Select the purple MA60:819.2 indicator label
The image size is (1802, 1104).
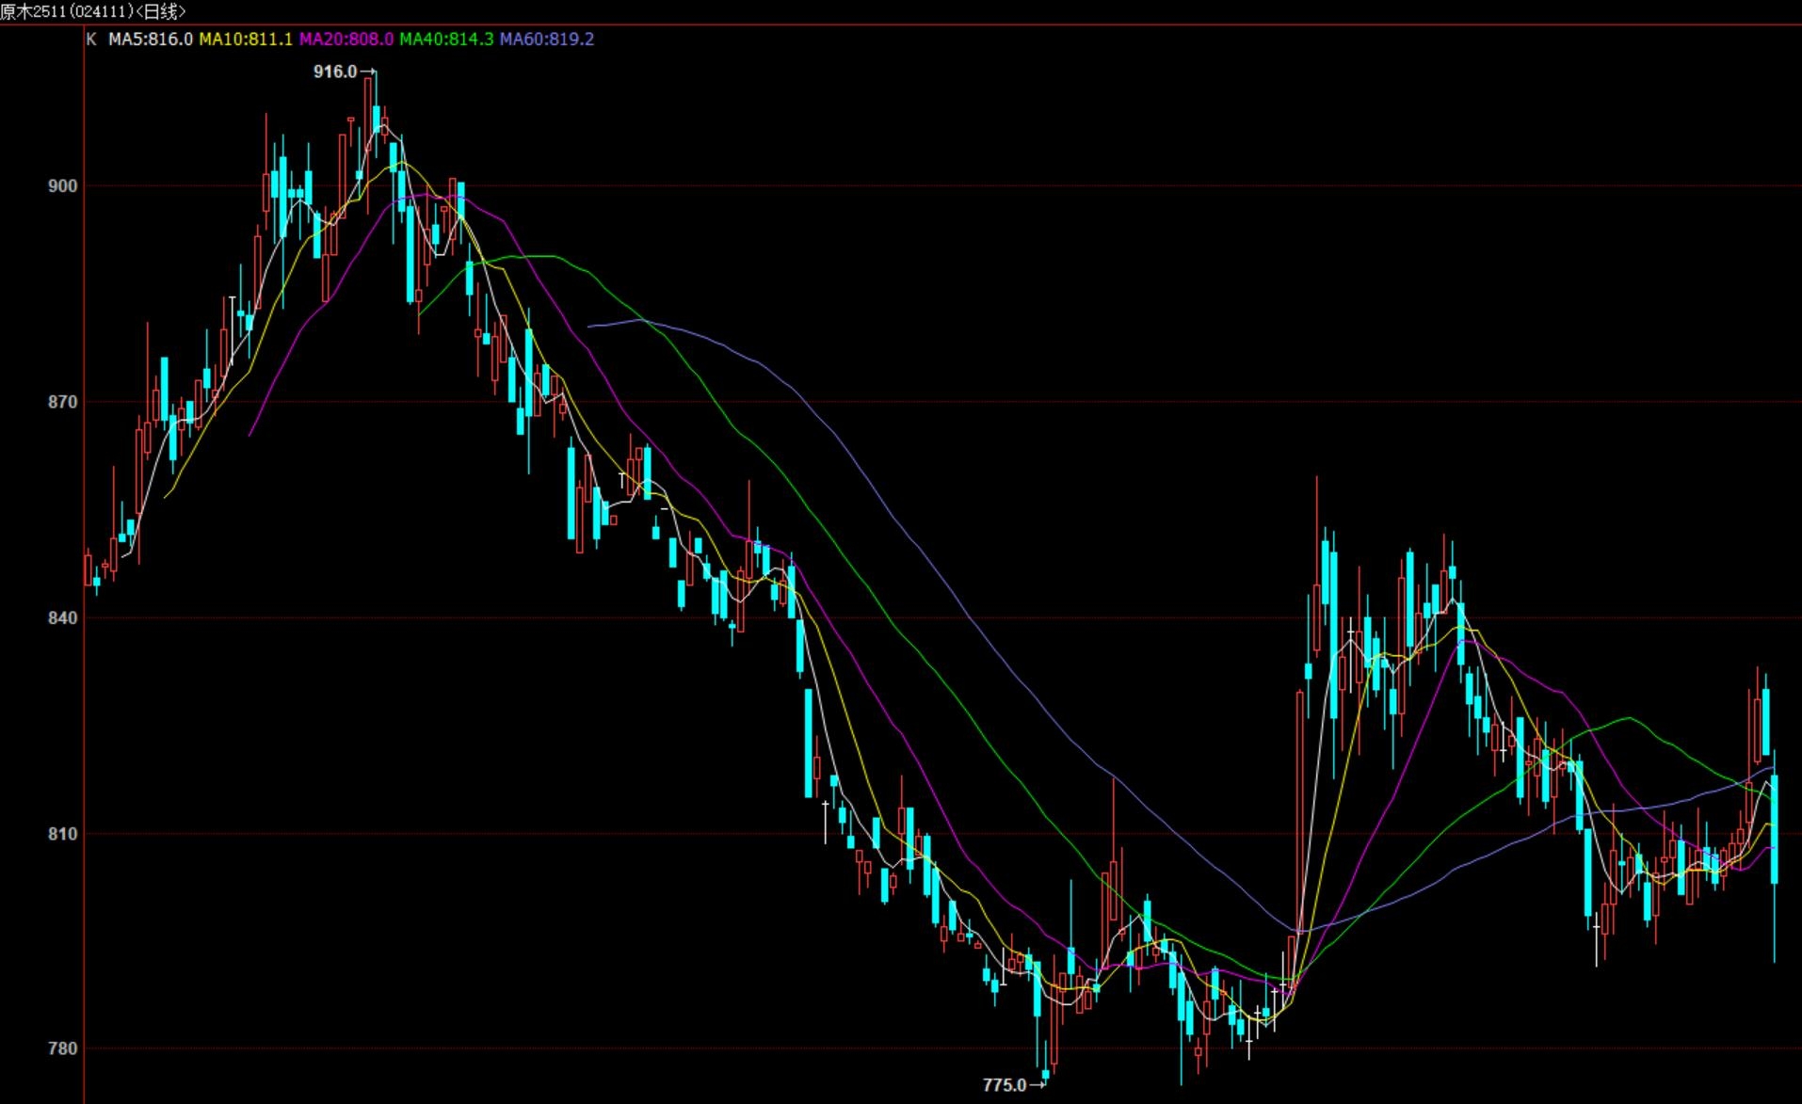pyautogui.click(x=547, y=40)
